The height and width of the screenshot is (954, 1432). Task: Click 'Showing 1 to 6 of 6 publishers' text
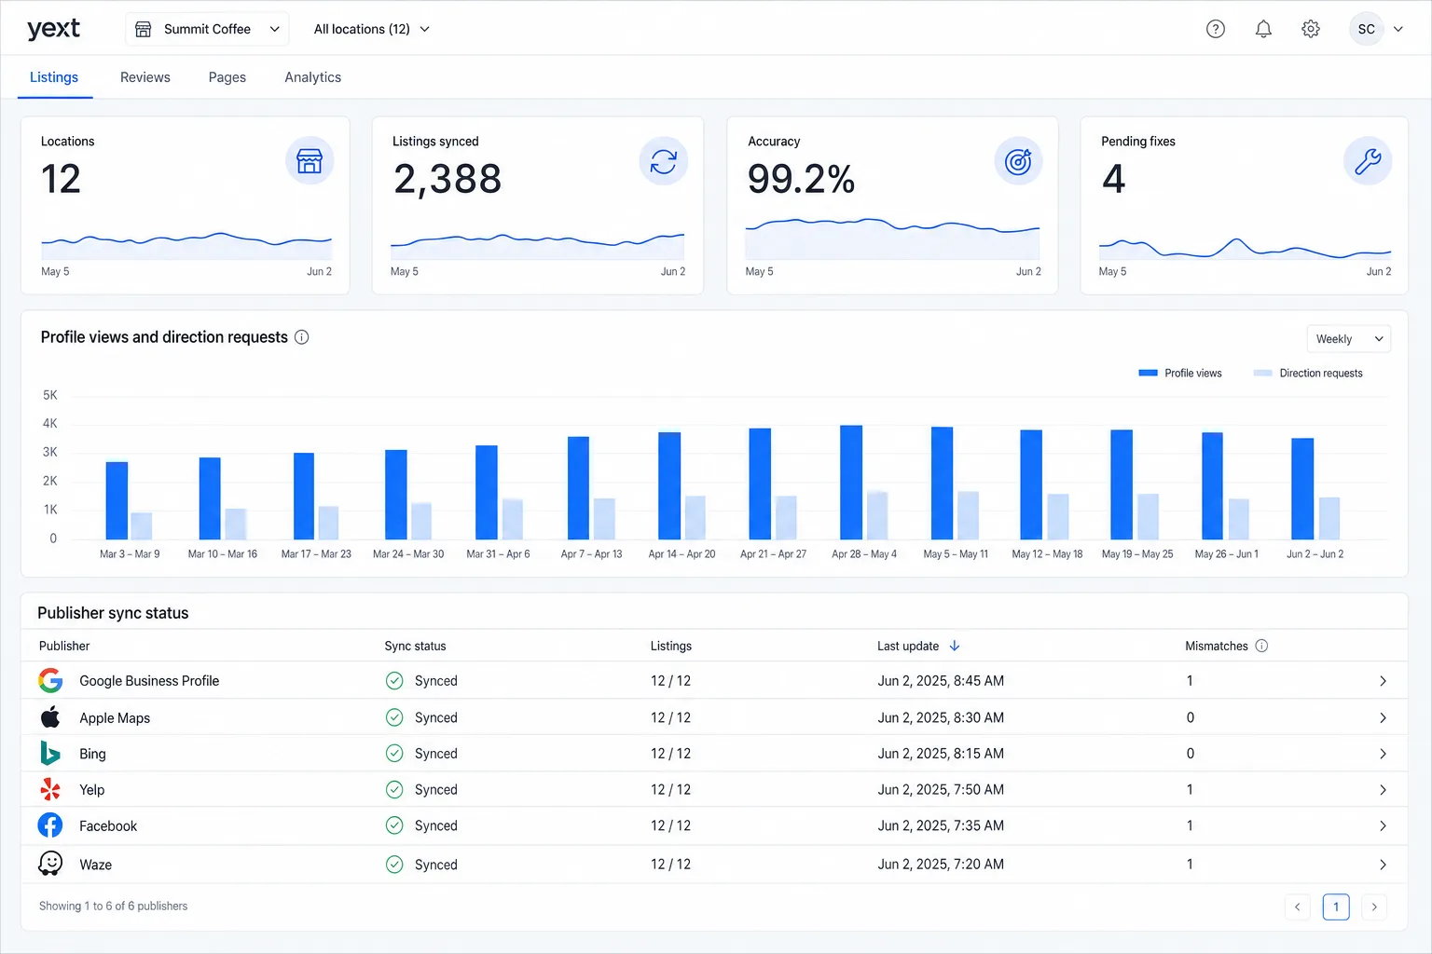coord(113,906)
